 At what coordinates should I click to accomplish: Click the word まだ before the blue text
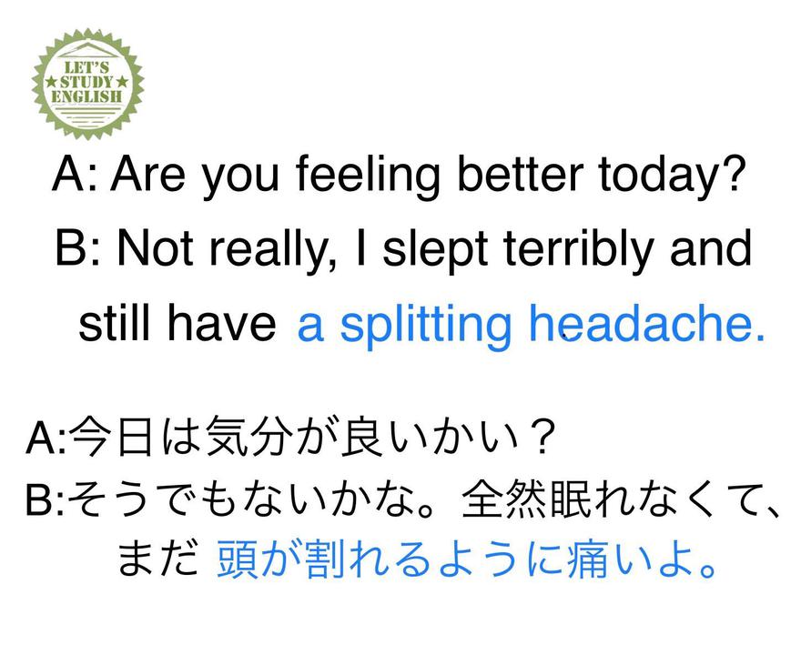pyautogui.click(x=157, y=560)
